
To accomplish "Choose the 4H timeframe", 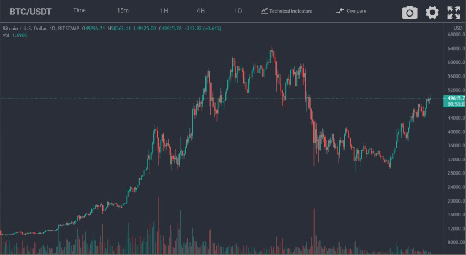I will coord(201,10).
